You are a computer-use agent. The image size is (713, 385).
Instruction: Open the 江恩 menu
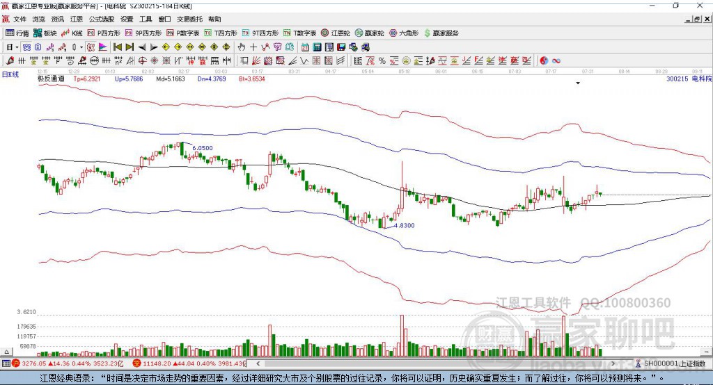click(77, 19)
